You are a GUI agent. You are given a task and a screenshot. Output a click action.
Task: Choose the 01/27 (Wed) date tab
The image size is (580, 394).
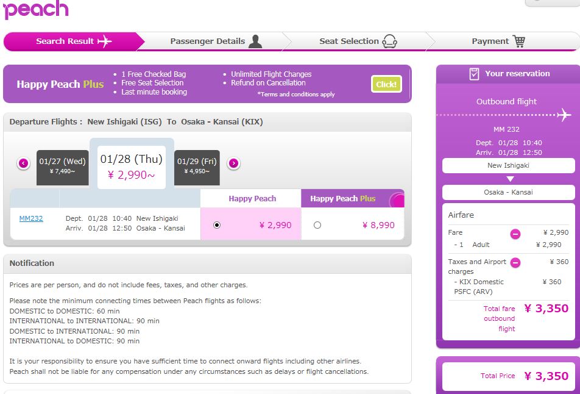(x=63, y=167)
